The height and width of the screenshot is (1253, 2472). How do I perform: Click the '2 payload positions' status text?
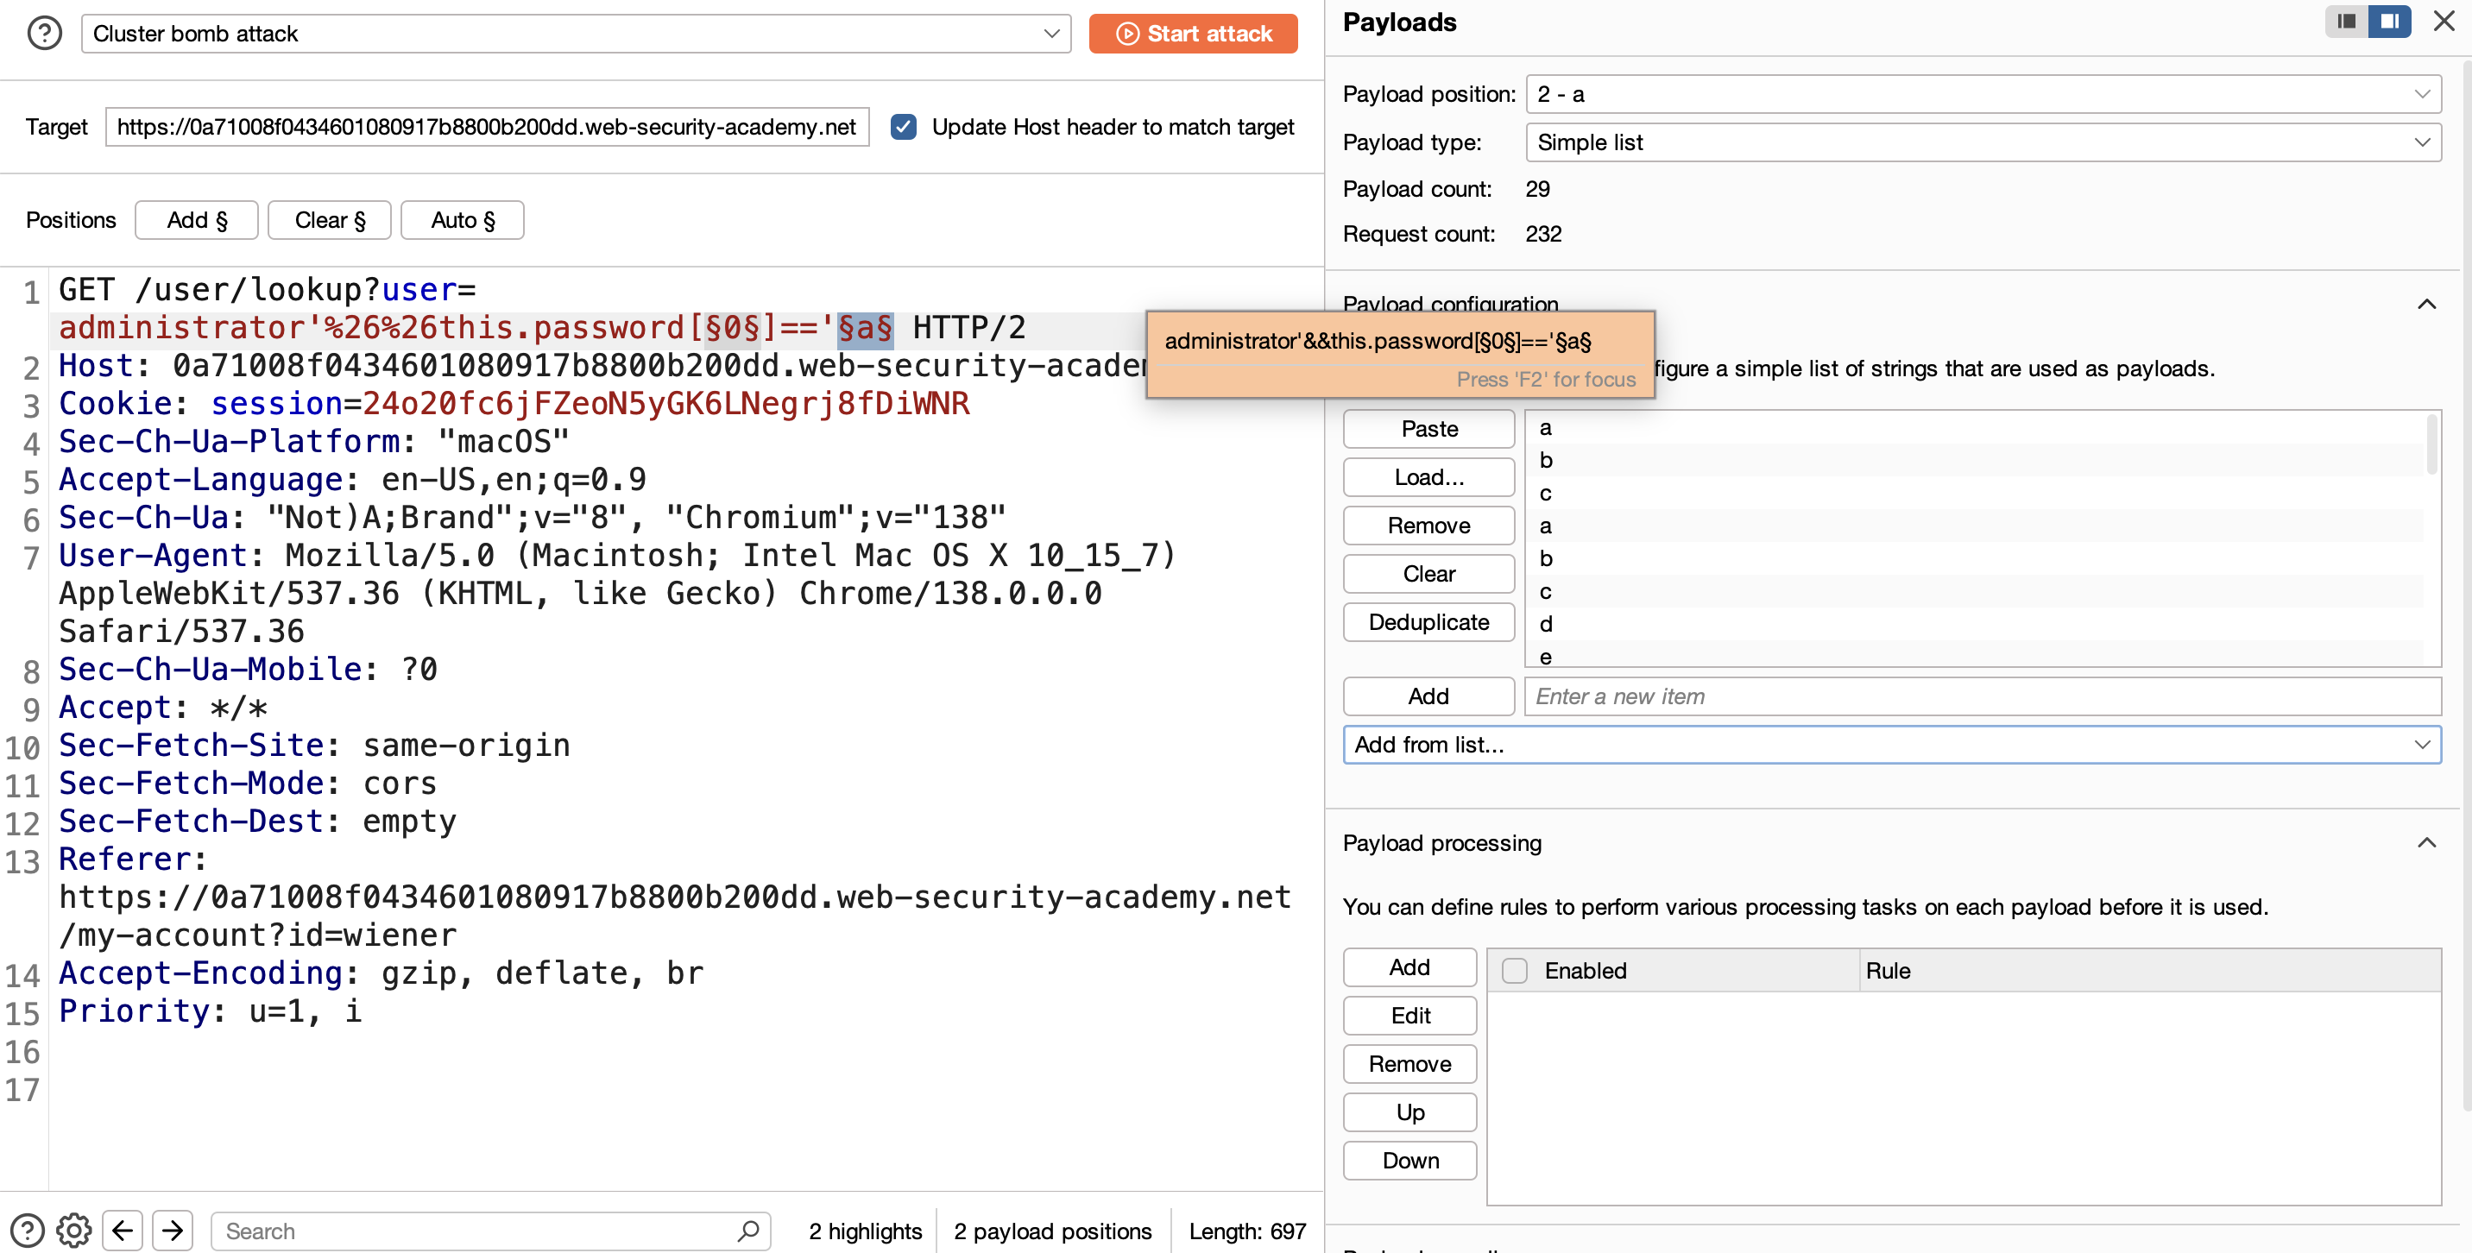(1053, 1231)
